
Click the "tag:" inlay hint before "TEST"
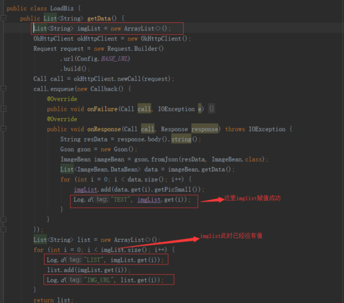tap(102, 199)
